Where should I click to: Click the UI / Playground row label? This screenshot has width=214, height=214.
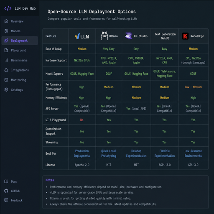(x=56, y=120)
